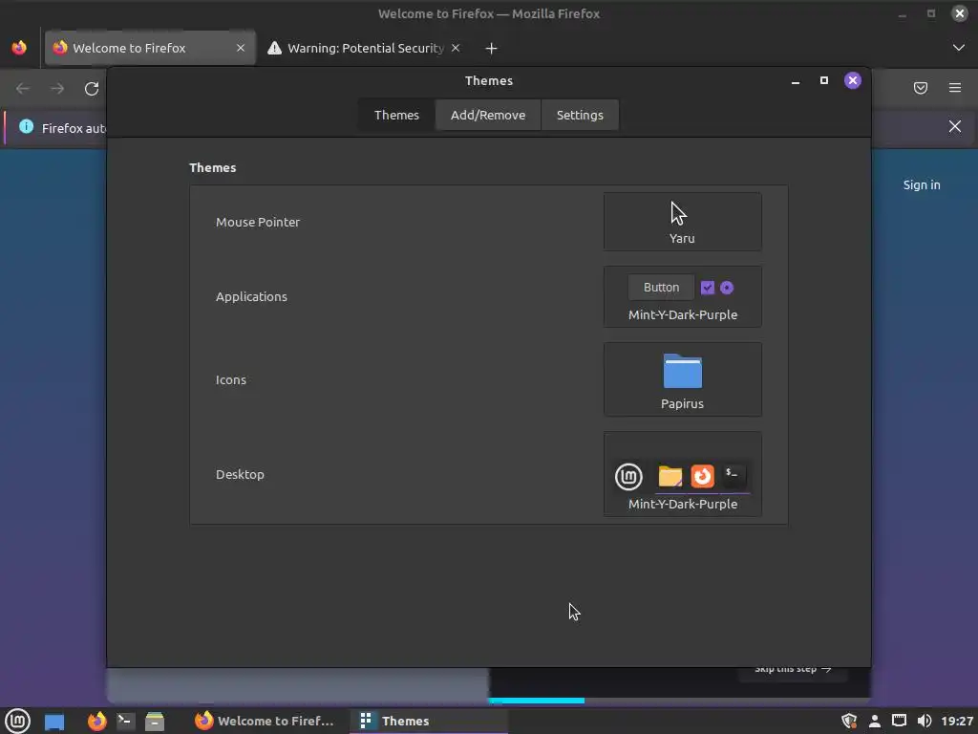This screenshot has height=734, width=978.
Task: Open the Icons Papirus theme chooser
Action: tap(682, 379)
